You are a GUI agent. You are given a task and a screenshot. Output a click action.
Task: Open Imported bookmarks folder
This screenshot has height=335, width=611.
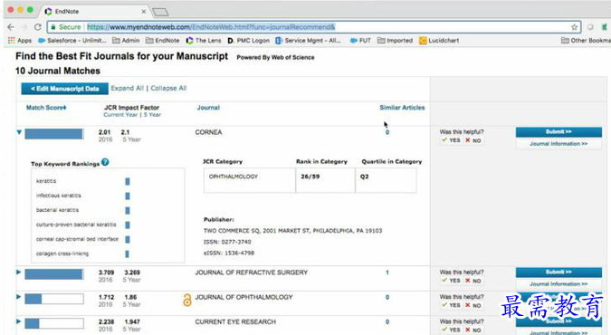396,40
